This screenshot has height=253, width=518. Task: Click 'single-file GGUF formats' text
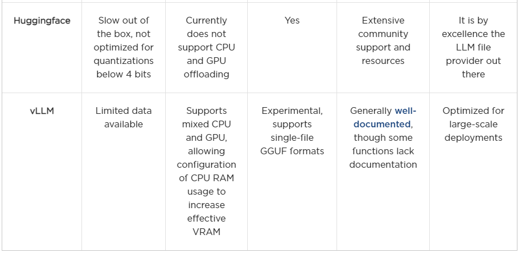(x=291, y=144)
